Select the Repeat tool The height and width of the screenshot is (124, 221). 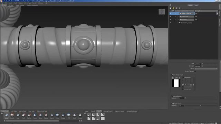[x=46, y=116]
